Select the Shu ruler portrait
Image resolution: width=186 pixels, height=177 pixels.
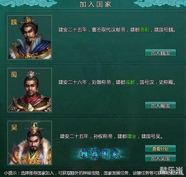pyautogui.click(x=30, y=90)
